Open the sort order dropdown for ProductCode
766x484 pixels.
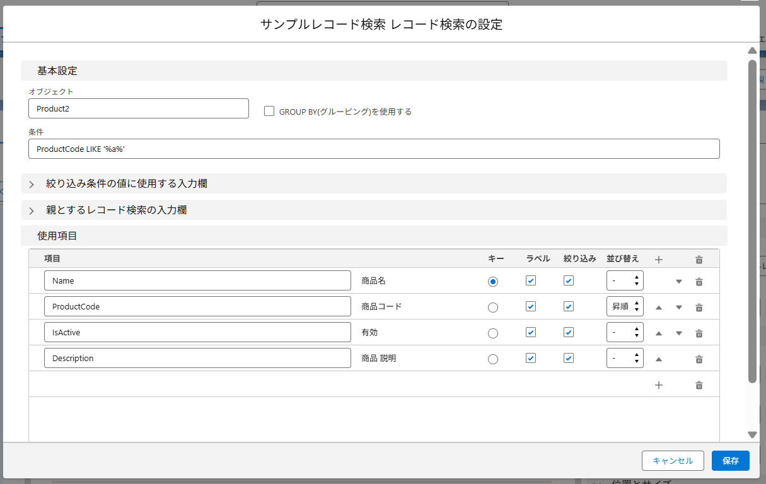click(624, 307)
